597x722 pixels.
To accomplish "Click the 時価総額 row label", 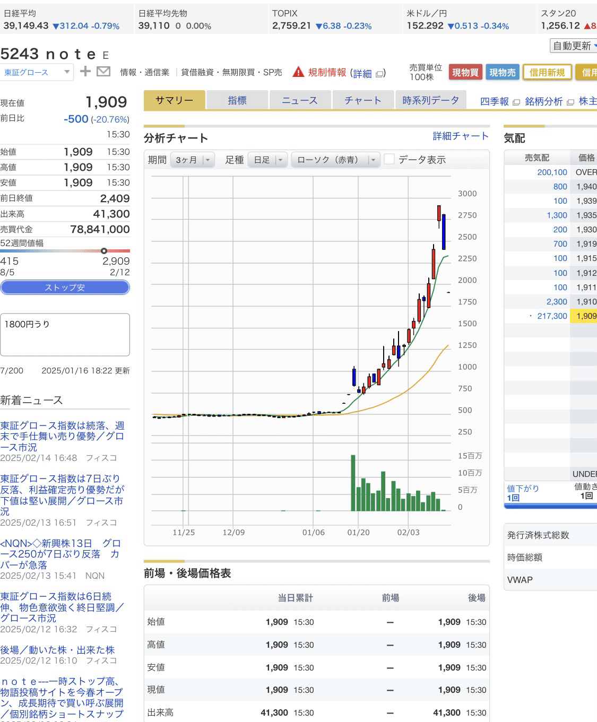I will coord(524,558).
